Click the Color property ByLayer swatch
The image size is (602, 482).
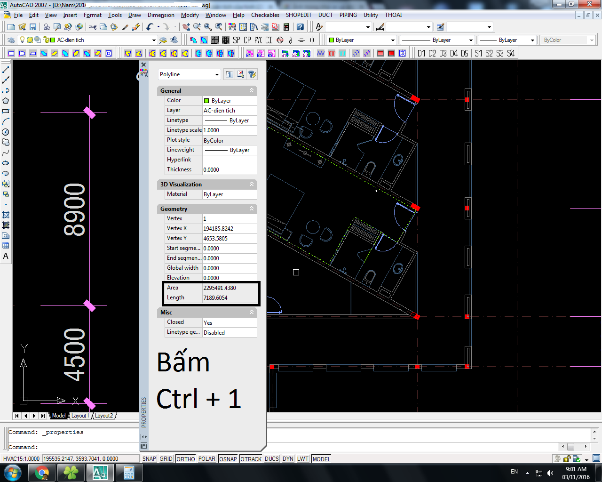(x=206, y=101)
